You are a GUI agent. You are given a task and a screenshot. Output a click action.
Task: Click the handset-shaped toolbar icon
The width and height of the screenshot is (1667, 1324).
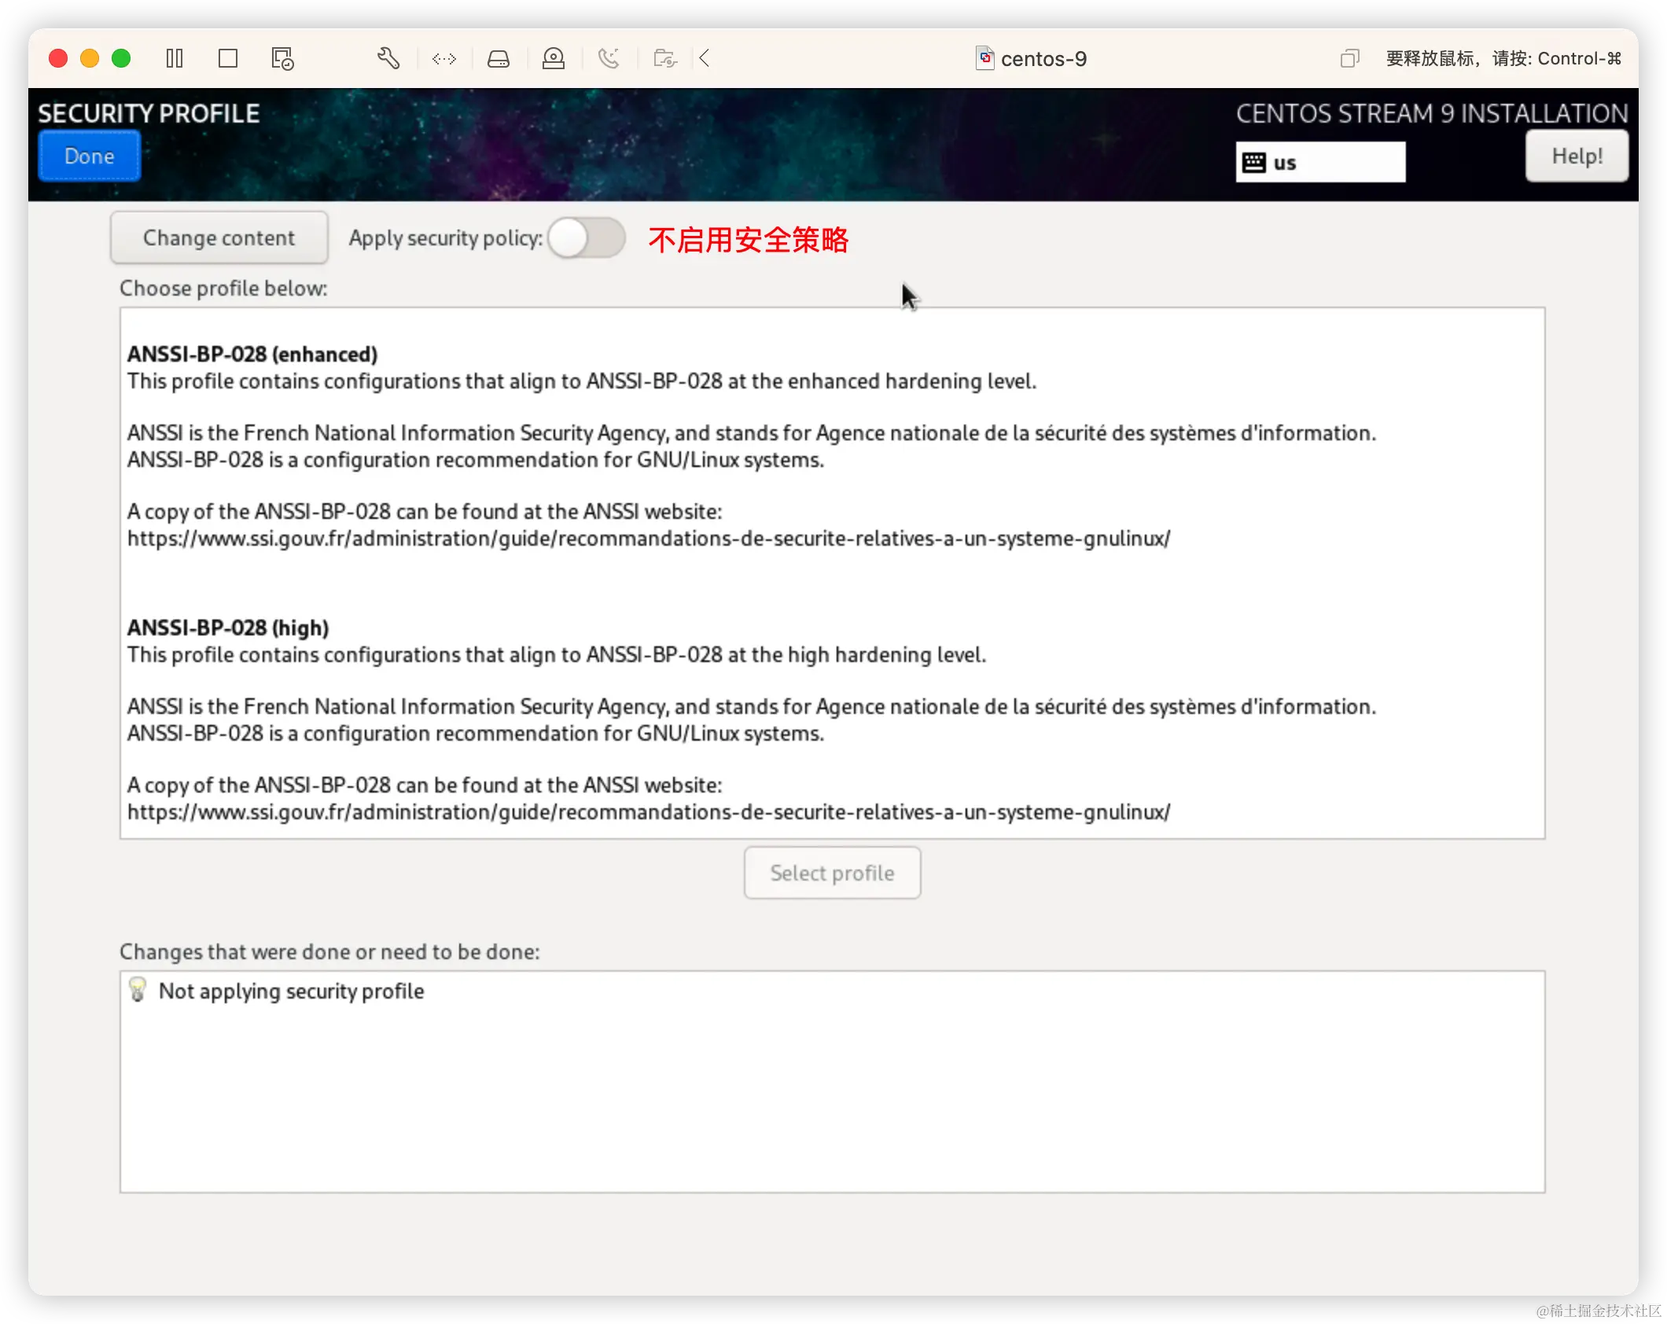pyautogui.click(x=609, y=58)
